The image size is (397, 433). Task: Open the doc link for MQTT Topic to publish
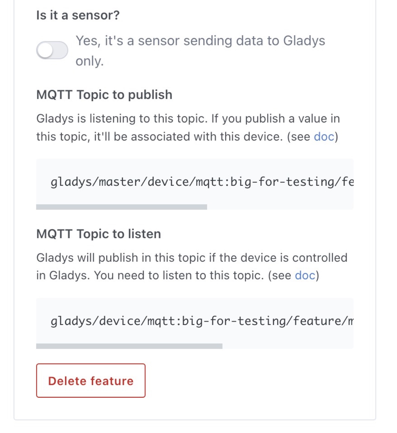324,137
